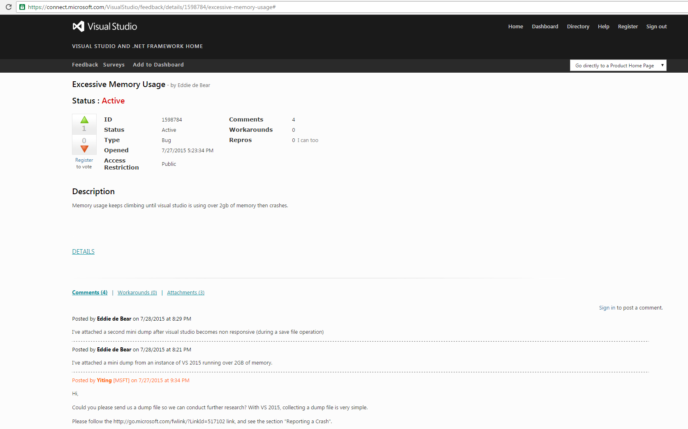Click Add to Dashboard
This screenshot has width=688, height=429.
click(x=158, y=64)
